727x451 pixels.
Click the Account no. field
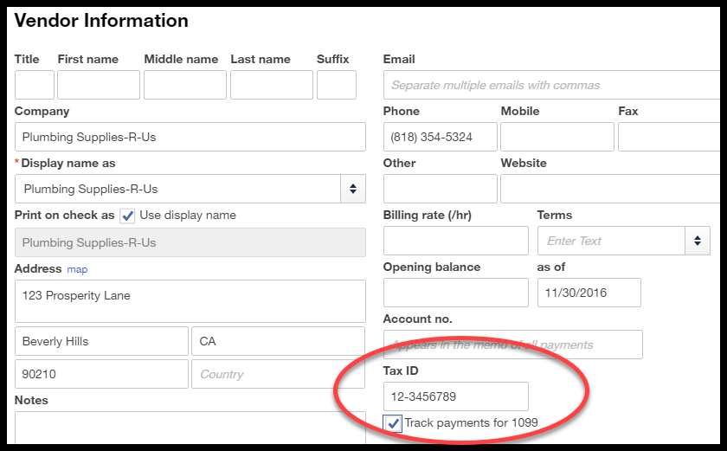(512, 345)
